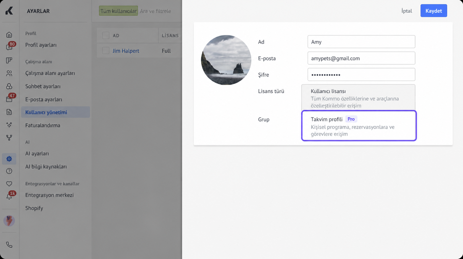Select the settings gear icon
The height and width of the screenshot is (259, 463).
tap(9, 159)
